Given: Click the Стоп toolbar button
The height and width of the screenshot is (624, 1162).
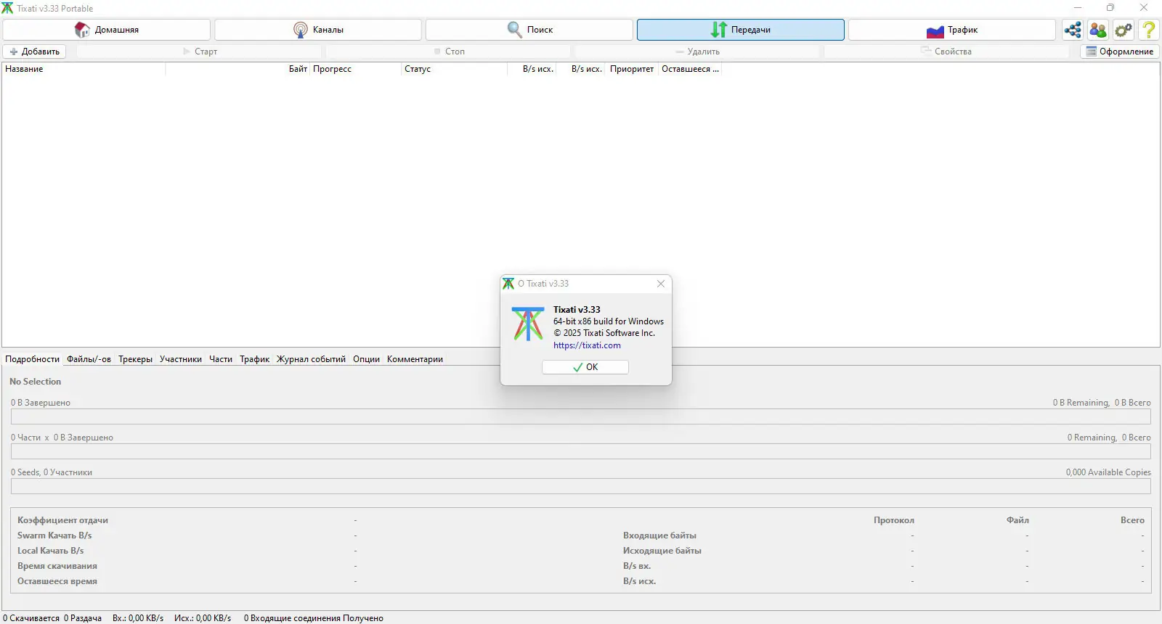Looking at the screenshot, I should tap(449, 52).
